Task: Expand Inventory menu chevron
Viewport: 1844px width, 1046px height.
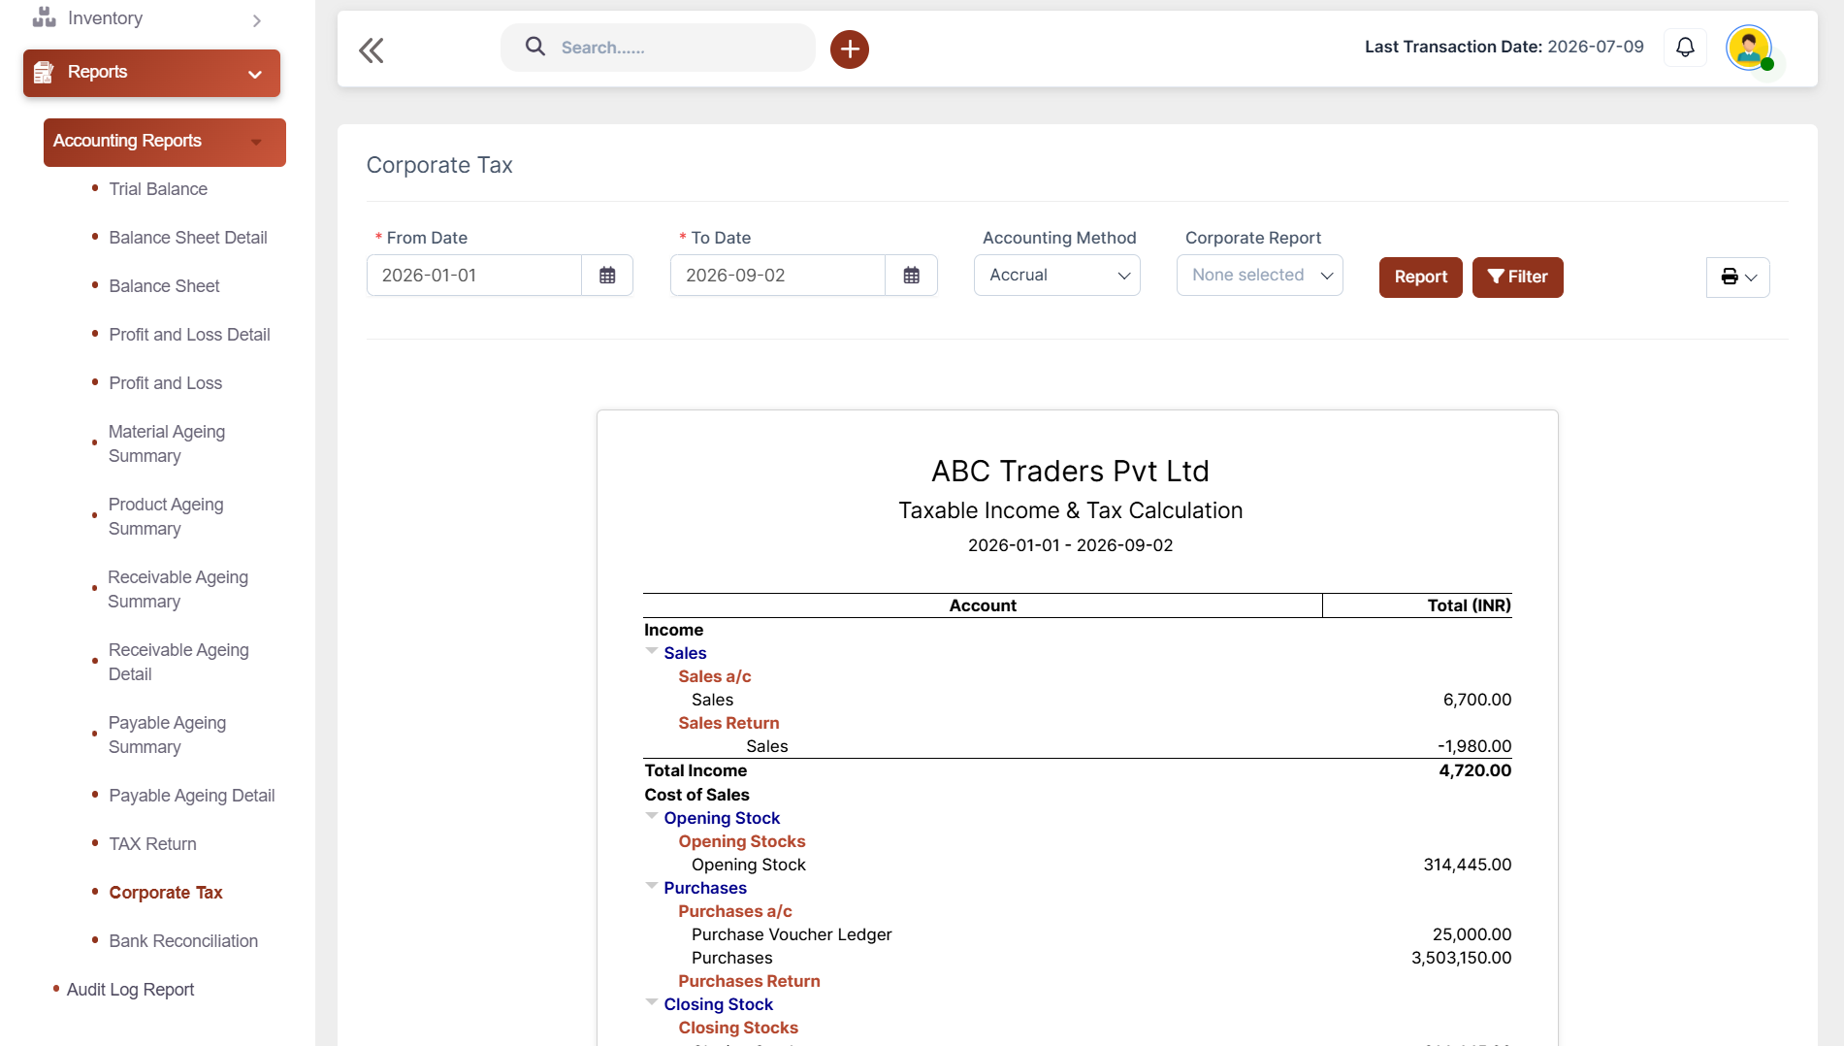Action: pyautogui.click(x=256, y=20)
